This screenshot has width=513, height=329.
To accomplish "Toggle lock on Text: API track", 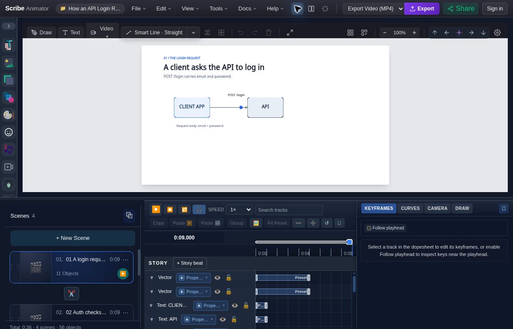I will [x=234, y=319].
